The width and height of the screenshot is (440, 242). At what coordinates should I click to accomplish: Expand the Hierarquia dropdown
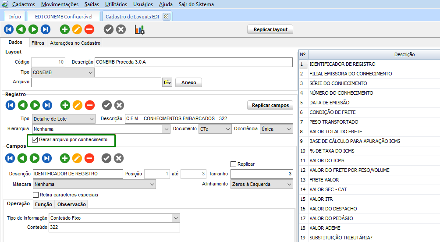pos(167,129)
